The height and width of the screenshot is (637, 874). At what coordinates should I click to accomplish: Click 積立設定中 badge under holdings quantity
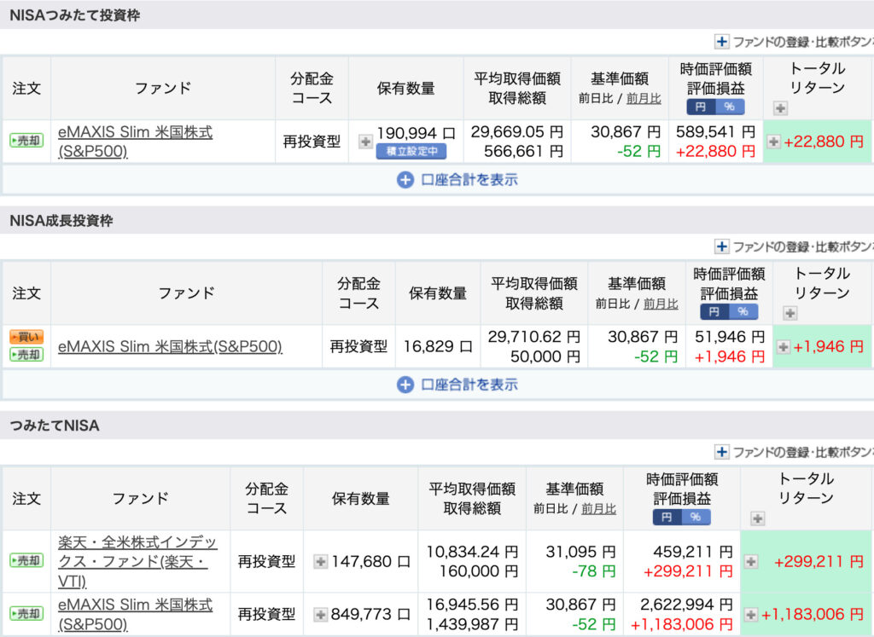point(411,151)
